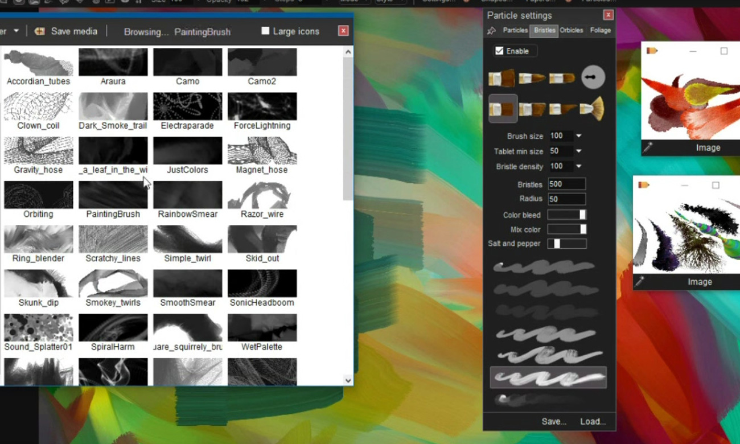Click the Save... button in Particle settings
This screenshot has width=740, height=444.
coord(554,421)
